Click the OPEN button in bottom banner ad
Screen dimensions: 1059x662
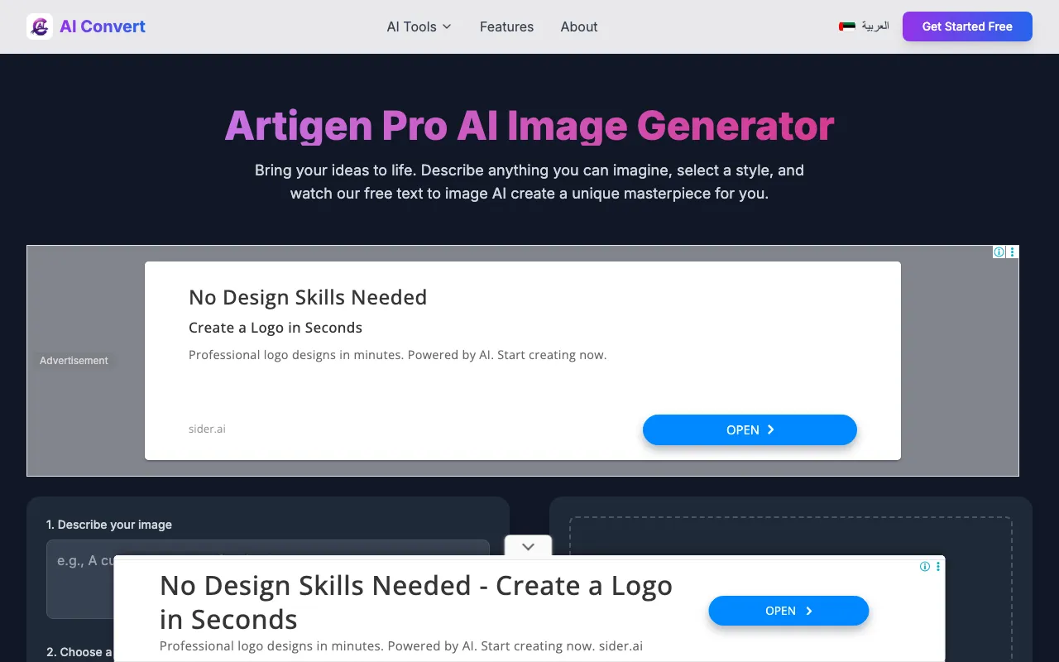point(788,611)
